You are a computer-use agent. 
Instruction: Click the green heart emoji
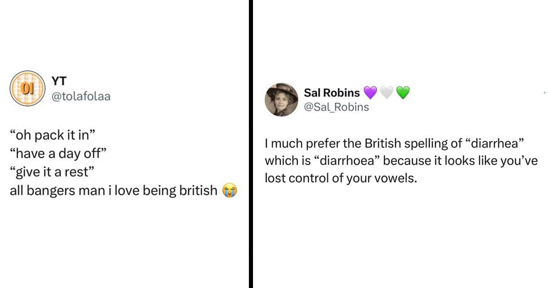pos(402,93)
